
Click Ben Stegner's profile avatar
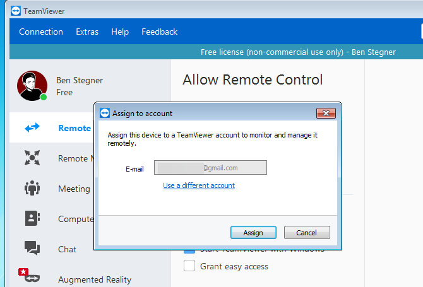pos(32,86)
